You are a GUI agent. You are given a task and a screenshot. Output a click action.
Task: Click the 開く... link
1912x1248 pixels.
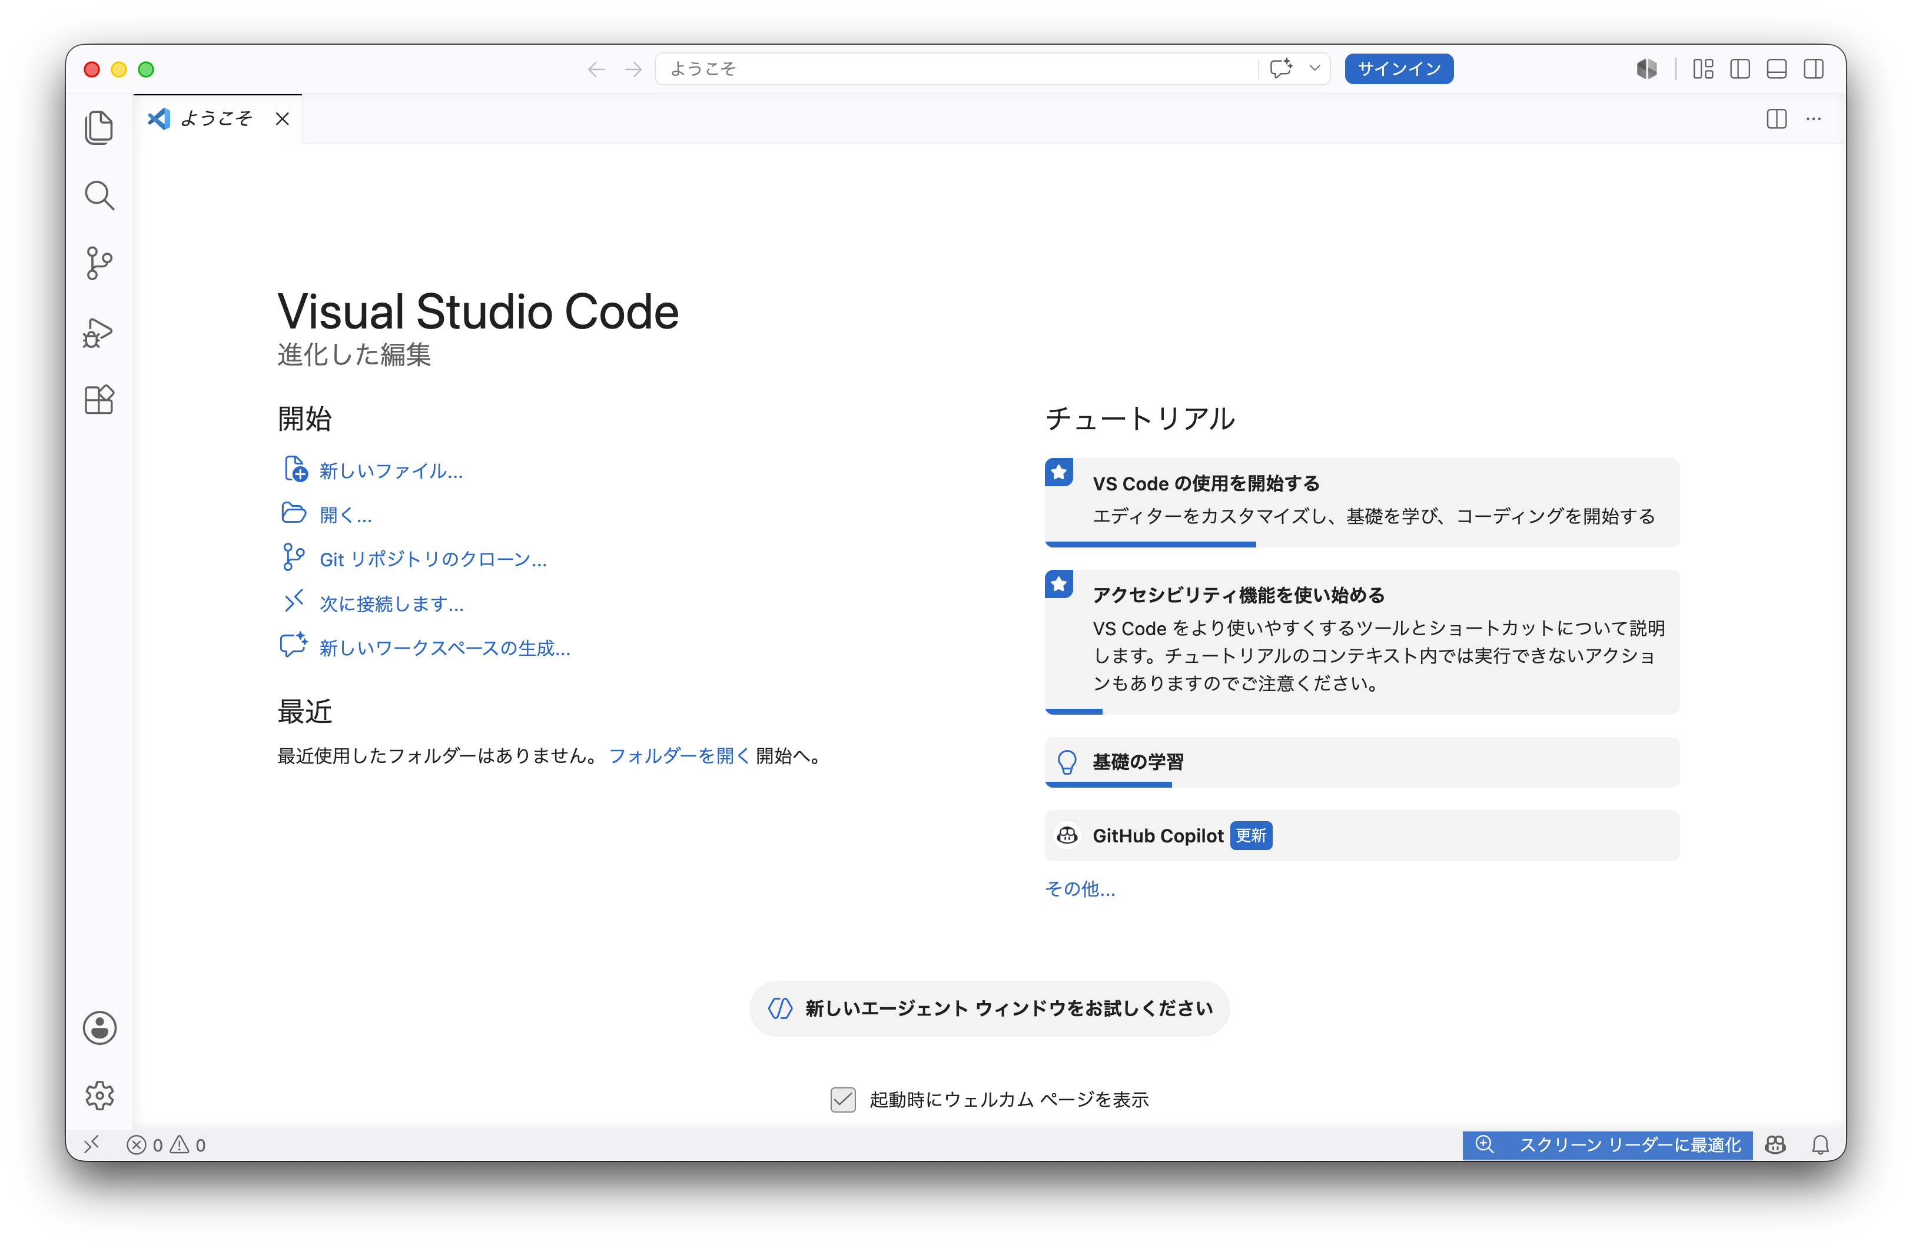(x=346, y=515)
